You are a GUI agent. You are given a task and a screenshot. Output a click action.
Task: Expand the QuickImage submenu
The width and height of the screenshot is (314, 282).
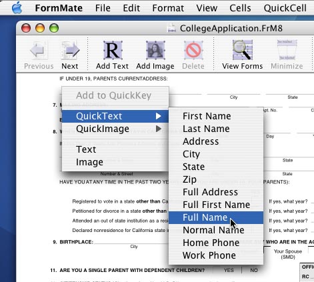(115, 129)
